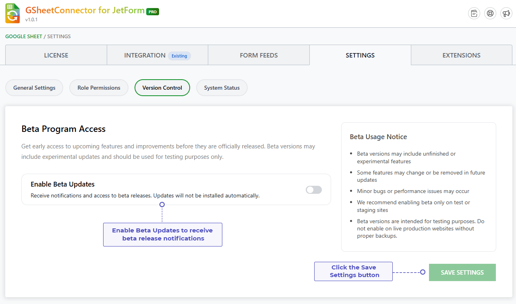Open the Extensions tab
Viewport: 516px width, 304px height.
[462, 55]
